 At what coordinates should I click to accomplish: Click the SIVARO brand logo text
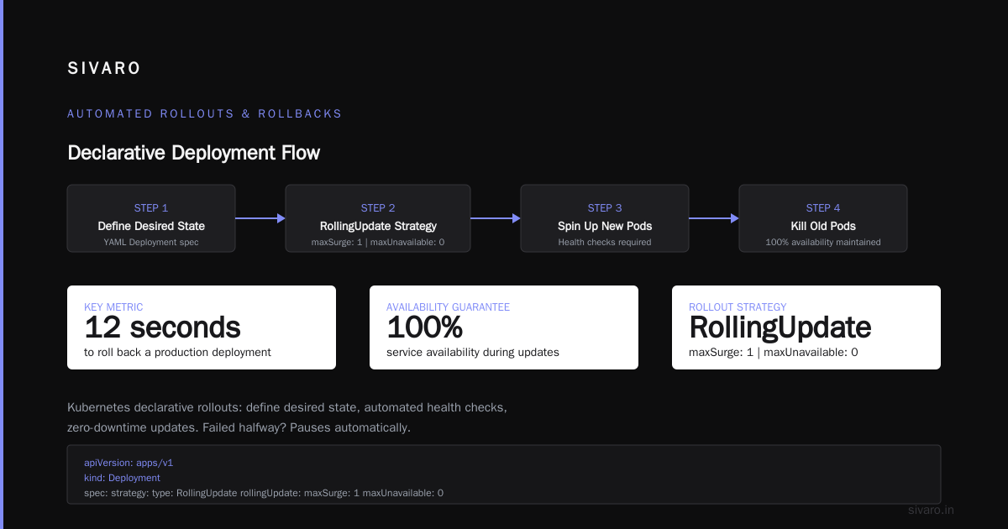pyautogui.click(x=104, y=69)
